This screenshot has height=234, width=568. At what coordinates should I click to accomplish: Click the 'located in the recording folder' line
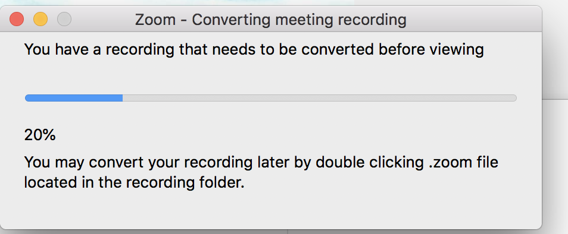pos(135,182)
